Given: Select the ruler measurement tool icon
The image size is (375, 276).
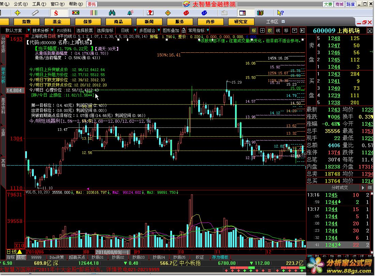Looking at the screenshot, I should point(35,13).
